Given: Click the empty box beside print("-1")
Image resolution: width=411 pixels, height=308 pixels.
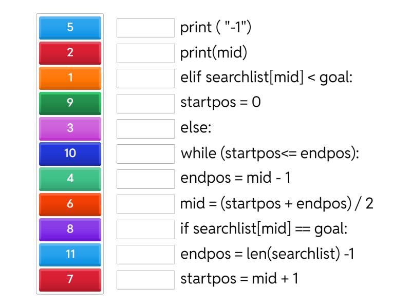Looking at the screenshot, I should pyautogui.click(x=145, y=28).
